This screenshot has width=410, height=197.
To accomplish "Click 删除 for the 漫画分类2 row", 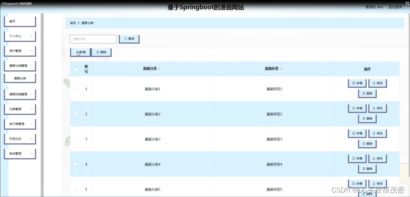I will click(367, 118).
